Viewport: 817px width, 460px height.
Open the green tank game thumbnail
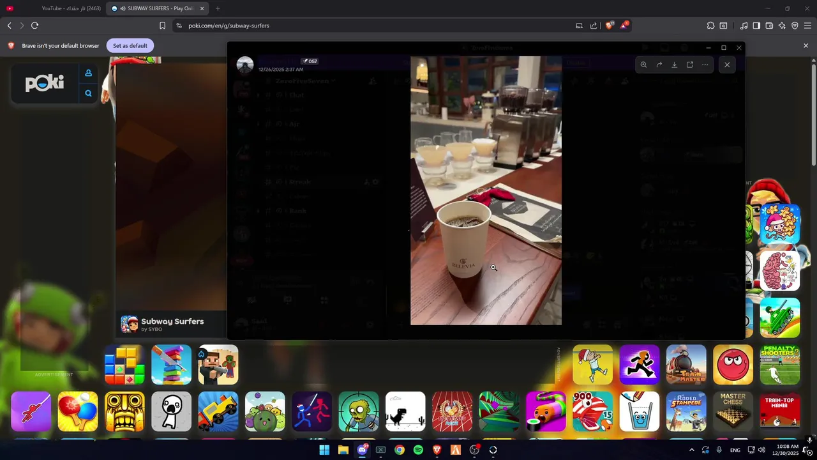[780, 318]
